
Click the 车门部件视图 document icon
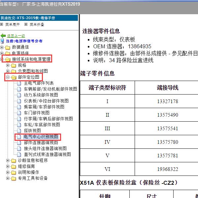pyautogui.click(x=19, y=113)
